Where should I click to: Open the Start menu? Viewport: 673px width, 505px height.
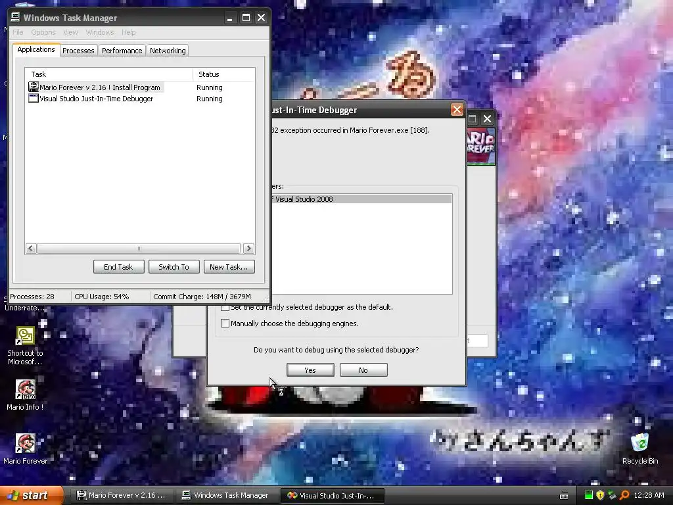tap(31, 495)
